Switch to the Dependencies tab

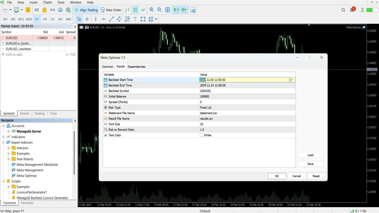coord(136,67)
